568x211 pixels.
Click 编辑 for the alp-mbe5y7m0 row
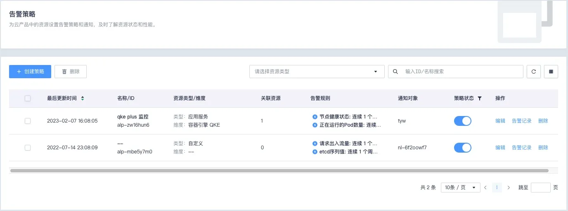click(500, 148)
